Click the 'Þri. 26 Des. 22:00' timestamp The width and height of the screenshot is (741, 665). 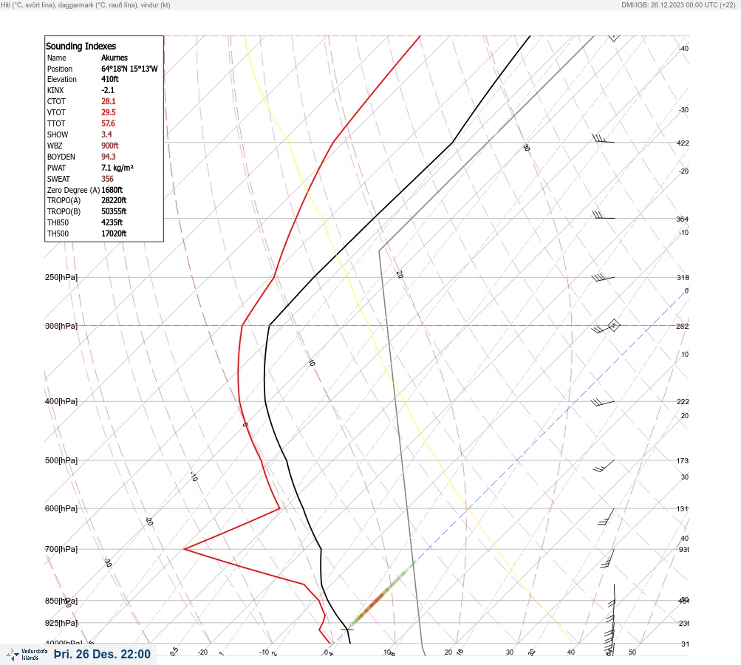click(102, 654)
